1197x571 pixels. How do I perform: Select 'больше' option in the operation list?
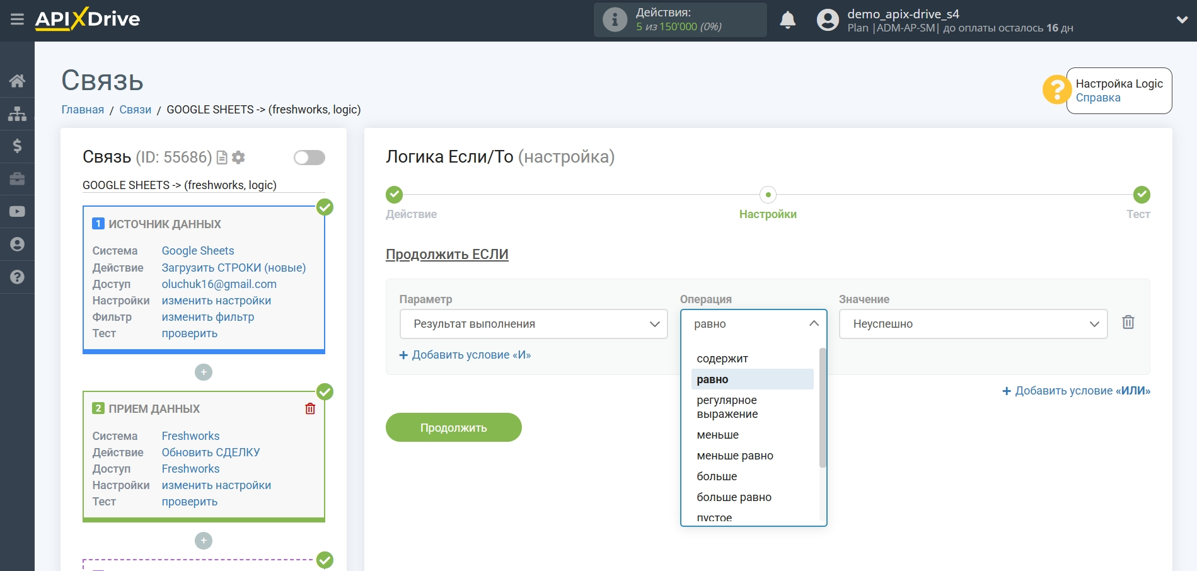coord(717,476)
